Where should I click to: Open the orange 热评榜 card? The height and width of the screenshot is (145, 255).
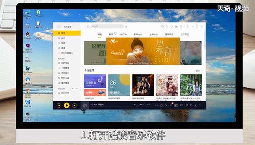[x=95, y=92]
